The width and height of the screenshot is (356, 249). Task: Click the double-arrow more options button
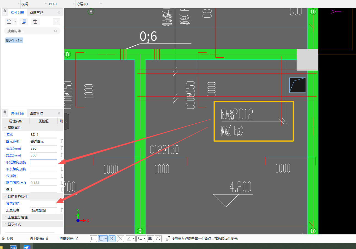tap(56, 22)
